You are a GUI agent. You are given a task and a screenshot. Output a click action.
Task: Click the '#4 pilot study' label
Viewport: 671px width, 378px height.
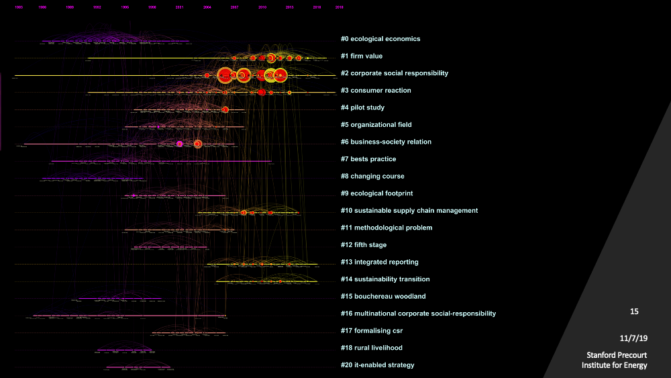coord(362,107)
